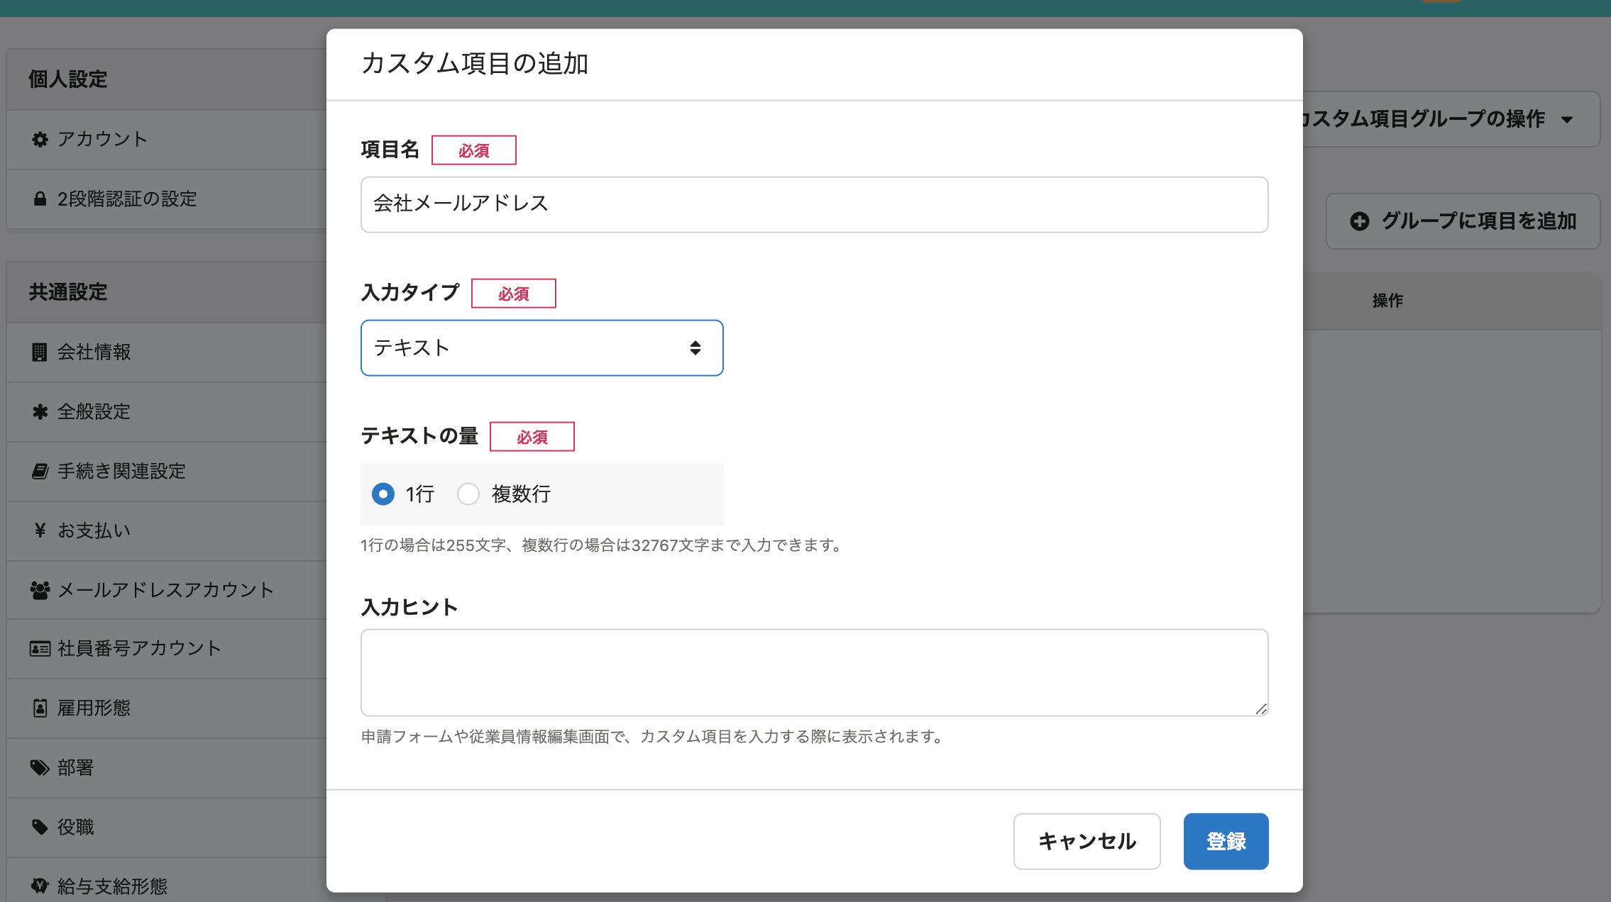The width and height of the screenshot is (1611, 902).
Task: Click the up-down arrows of テキスト select
Action: click(695, 348)
